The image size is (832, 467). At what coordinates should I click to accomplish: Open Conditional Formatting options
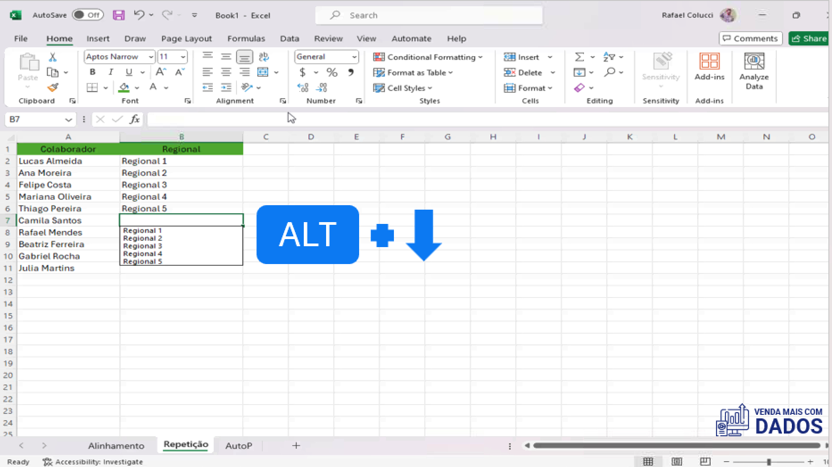(427, 57)
